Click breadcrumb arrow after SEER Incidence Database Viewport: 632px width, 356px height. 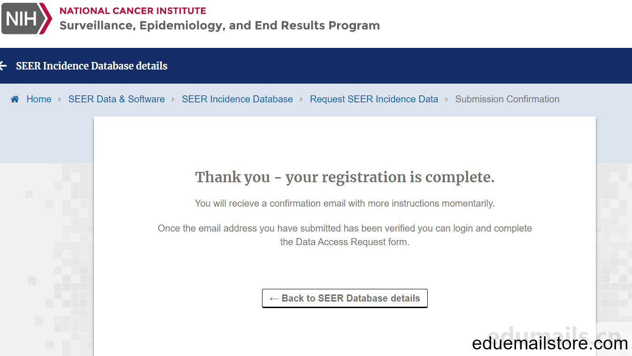pos(301,99)
